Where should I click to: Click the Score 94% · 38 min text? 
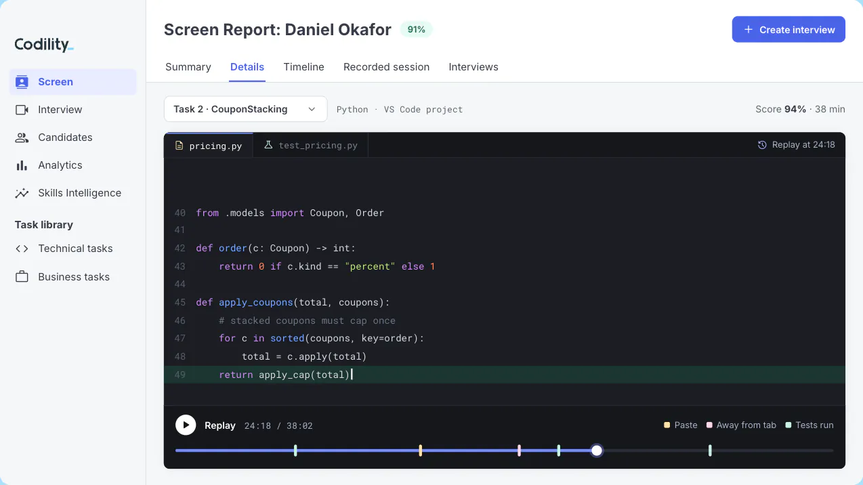coord(800,109)
